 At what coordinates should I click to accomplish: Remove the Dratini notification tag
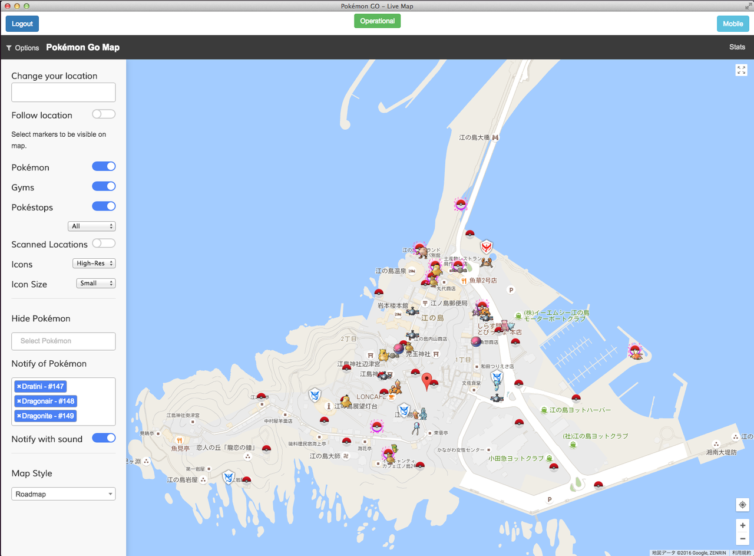click(19, 386)
